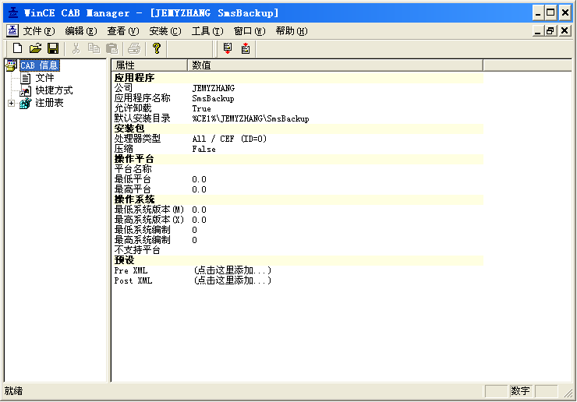Open a CAB with the Open folder icon
Viewport: 577px width, 402px height.
click(36, 48)
